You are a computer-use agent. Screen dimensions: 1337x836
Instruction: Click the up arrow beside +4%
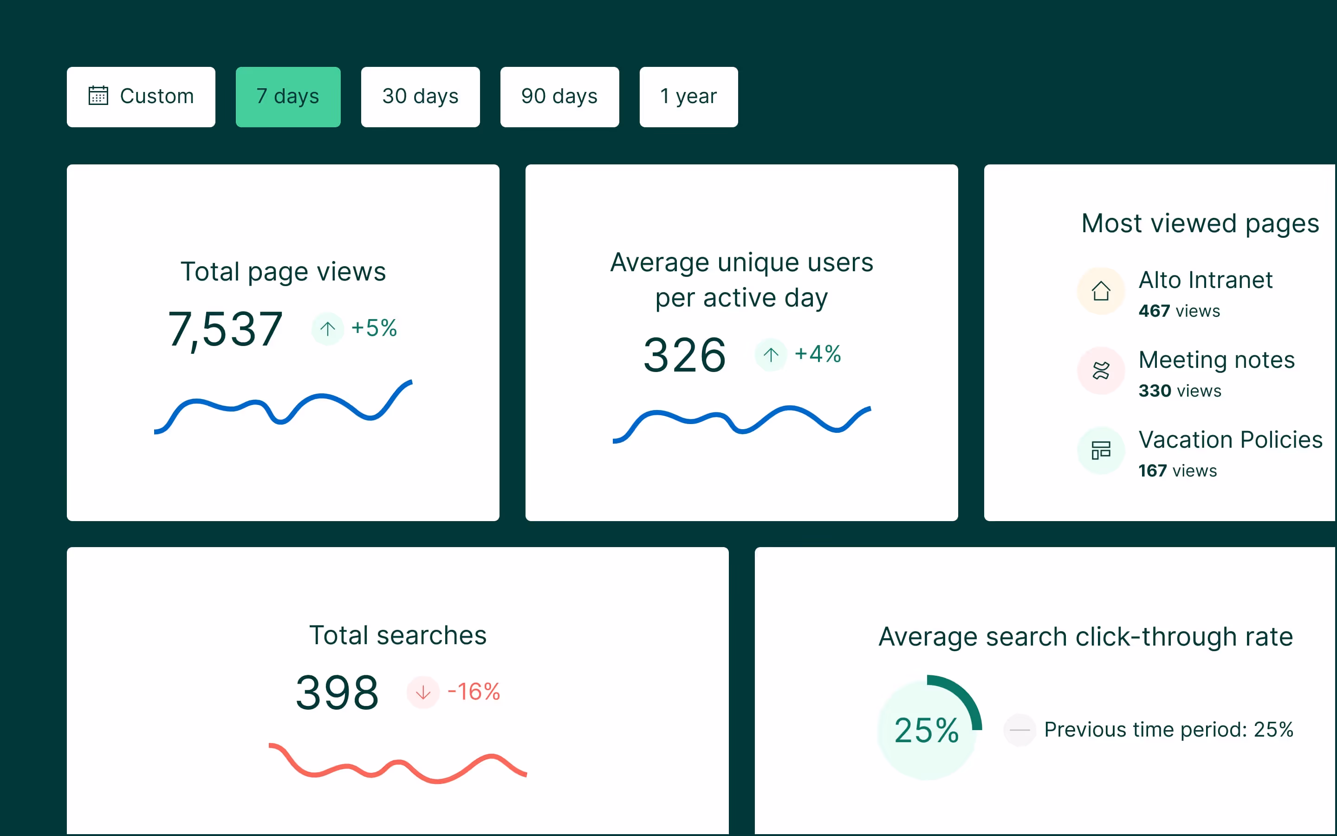click(771, 354)
